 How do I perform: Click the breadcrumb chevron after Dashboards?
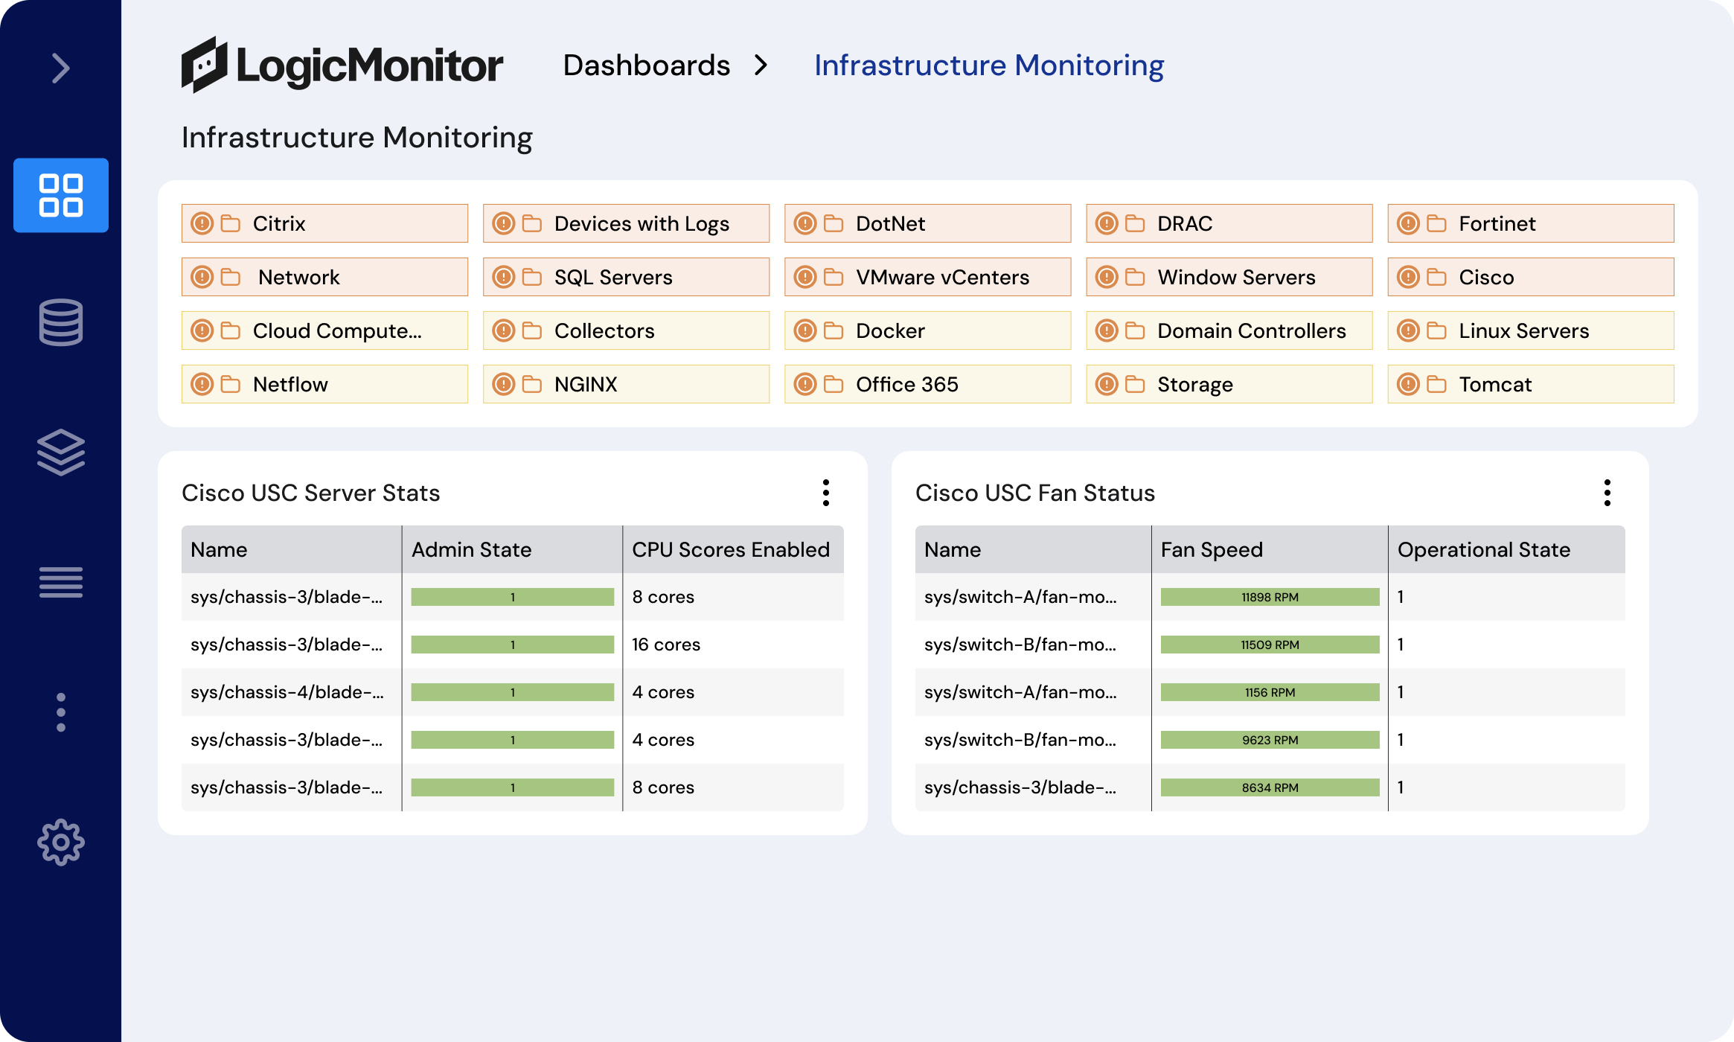[761, 65]
